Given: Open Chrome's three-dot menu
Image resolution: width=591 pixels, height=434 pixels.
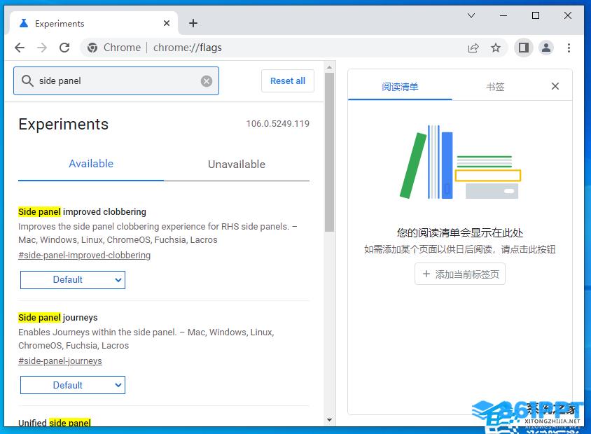Looking at the screenshot, I should pyautogui.click(x=569, y=48).
